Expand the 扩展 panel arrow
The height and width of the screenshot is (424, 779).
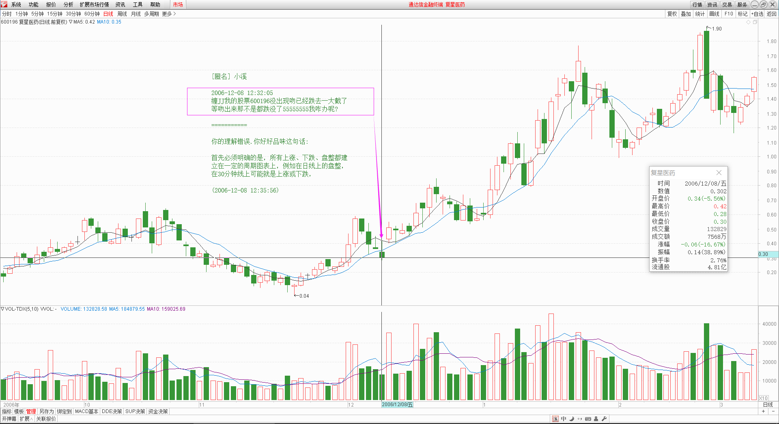26,419
